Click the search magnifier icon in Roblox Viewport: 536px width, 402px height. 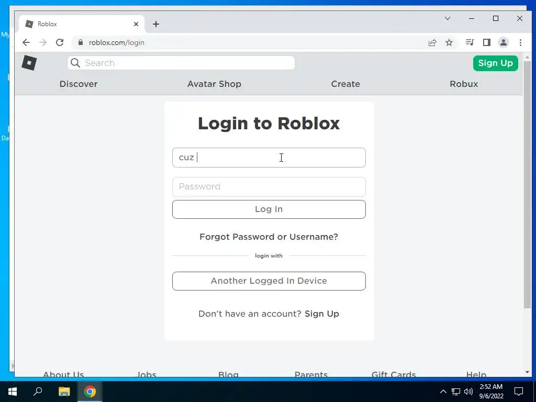click(x=75, y=63)
